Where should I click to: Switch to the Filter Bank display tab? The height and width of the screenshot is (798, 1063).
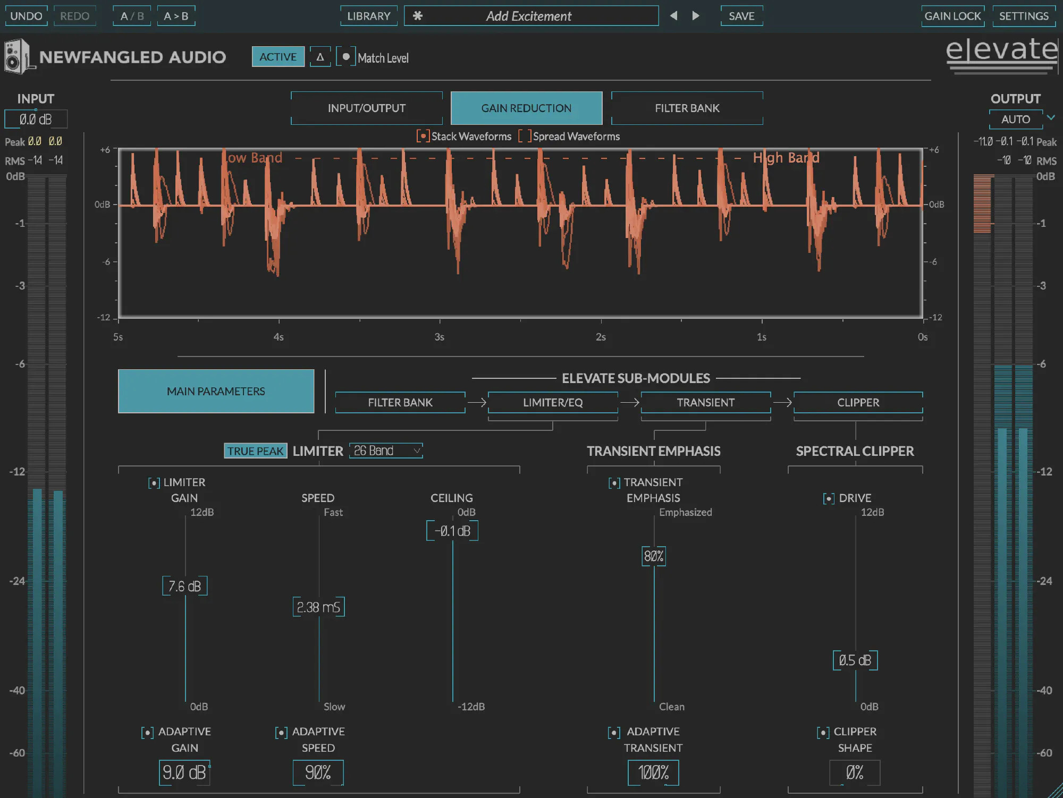(687, 108)
